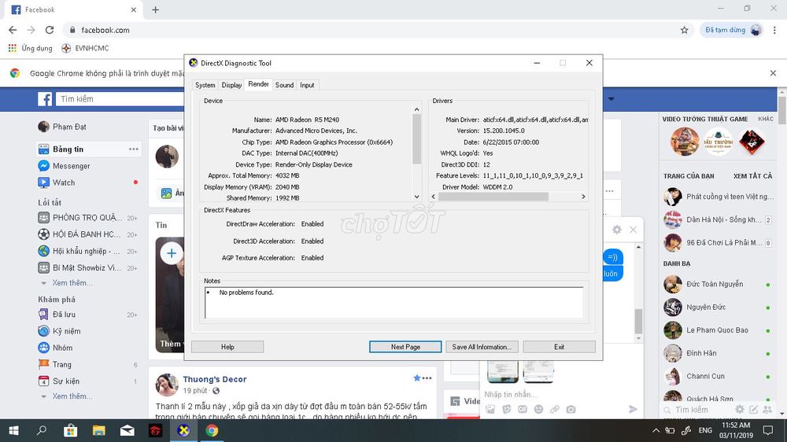This screenshot has height=442, width=787.
Task: Close the open chat window
Action: [x=633, y=230]
